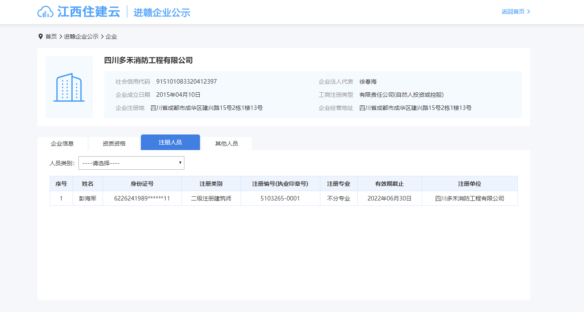The width and height of the screenshot is (584, 312).
Task: Select the 注册人员 tab
Action: 170,142
